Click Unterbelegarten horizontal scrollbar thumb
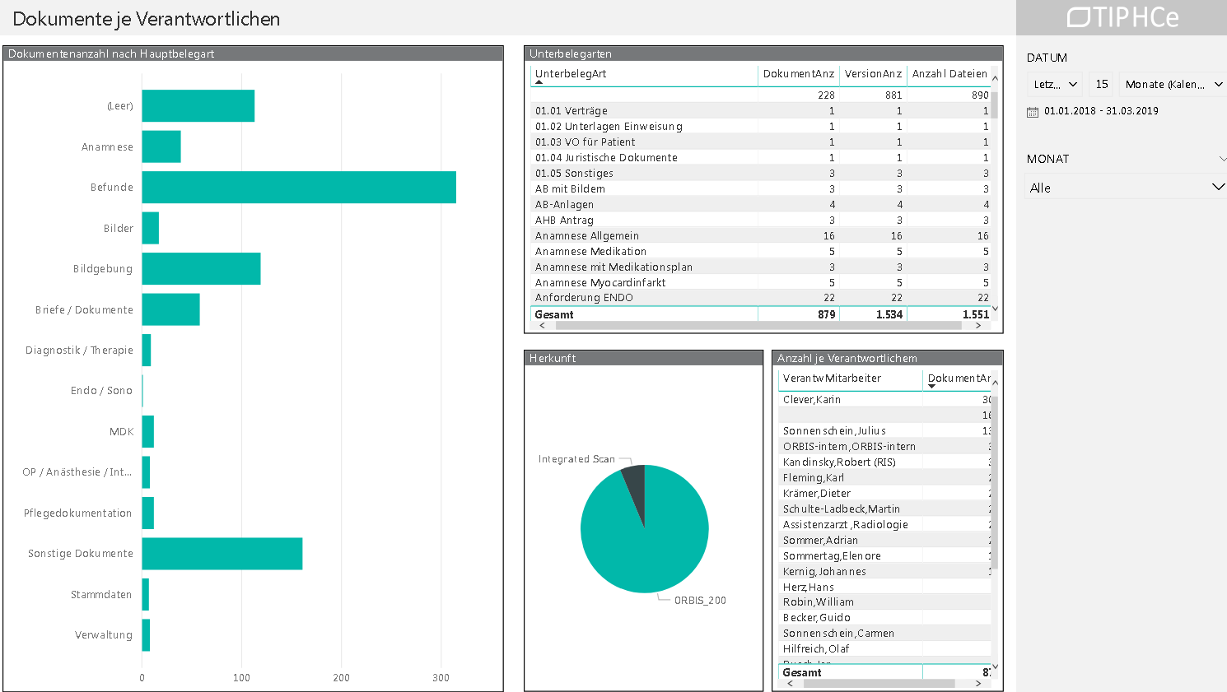The image size is (1227, 692). tap(758, 326)
